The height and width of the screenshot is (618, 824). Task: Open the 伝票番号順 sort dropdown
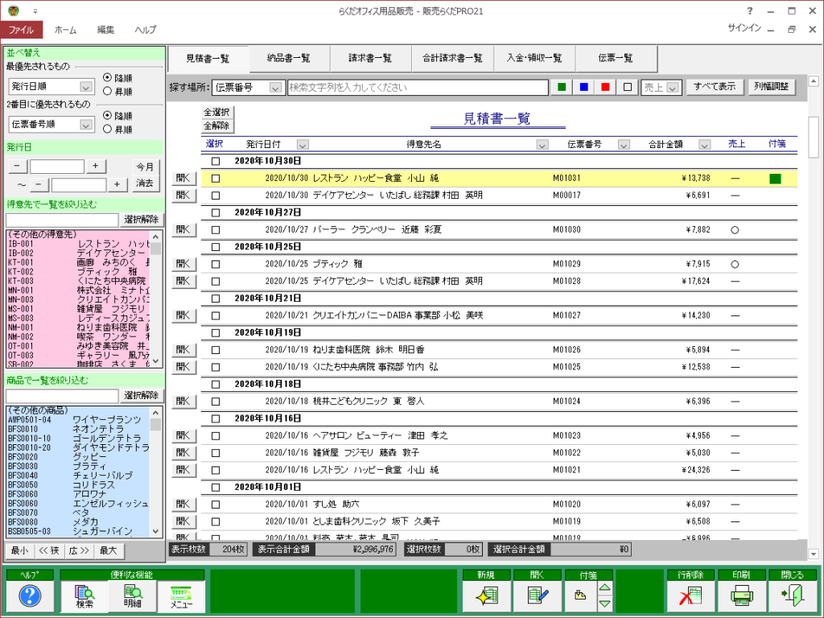pos(85,125)
